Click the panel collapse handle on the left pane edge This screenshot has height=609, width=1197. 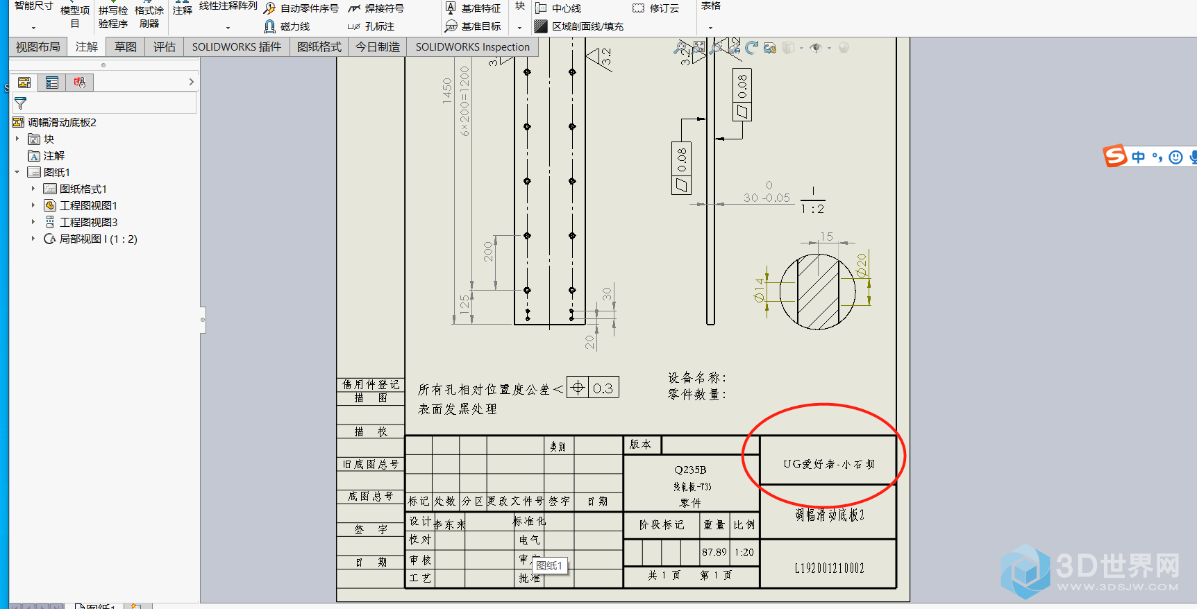(x=203, y=320)
